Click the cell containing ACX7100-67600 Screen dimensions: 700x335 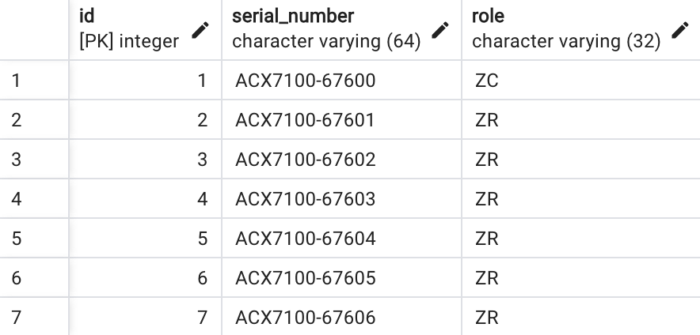point(342,80)
